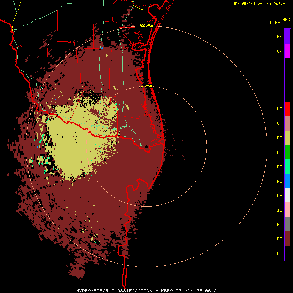Click the GR legend label
293x293 pixels.
click(279, 123)
